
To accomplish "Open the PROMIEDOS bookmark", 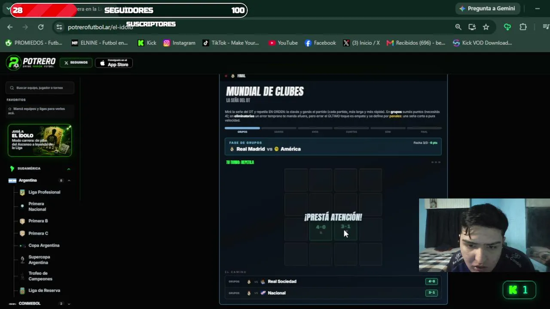I will (x=34, y=43).
